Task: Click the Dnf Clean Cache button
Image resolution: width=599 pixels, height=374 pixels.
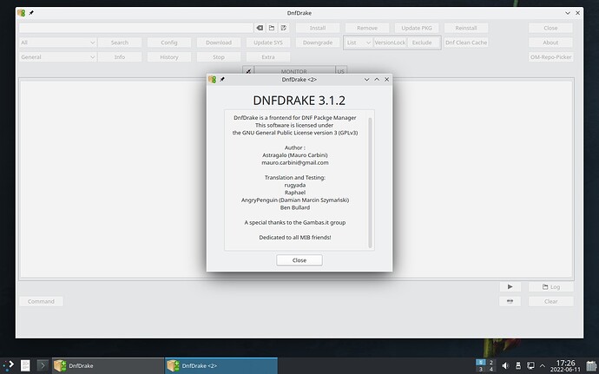Action: (x=466, y=43)
